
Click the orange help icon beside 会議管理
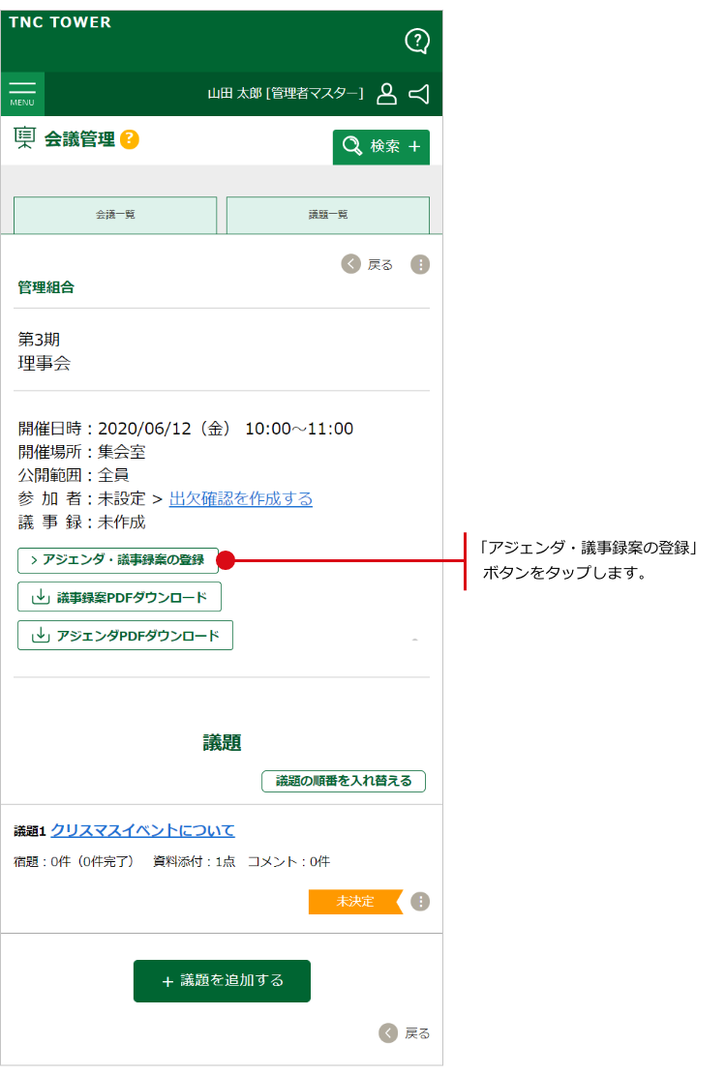coord(130,139)
